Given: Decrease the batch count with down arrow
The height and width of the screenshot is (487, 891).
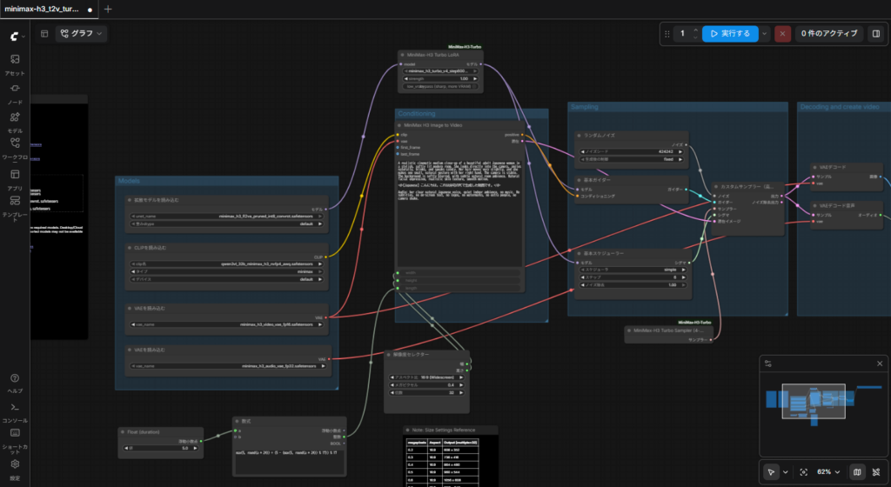Looking at the screenshot, I should pos(695,37).
